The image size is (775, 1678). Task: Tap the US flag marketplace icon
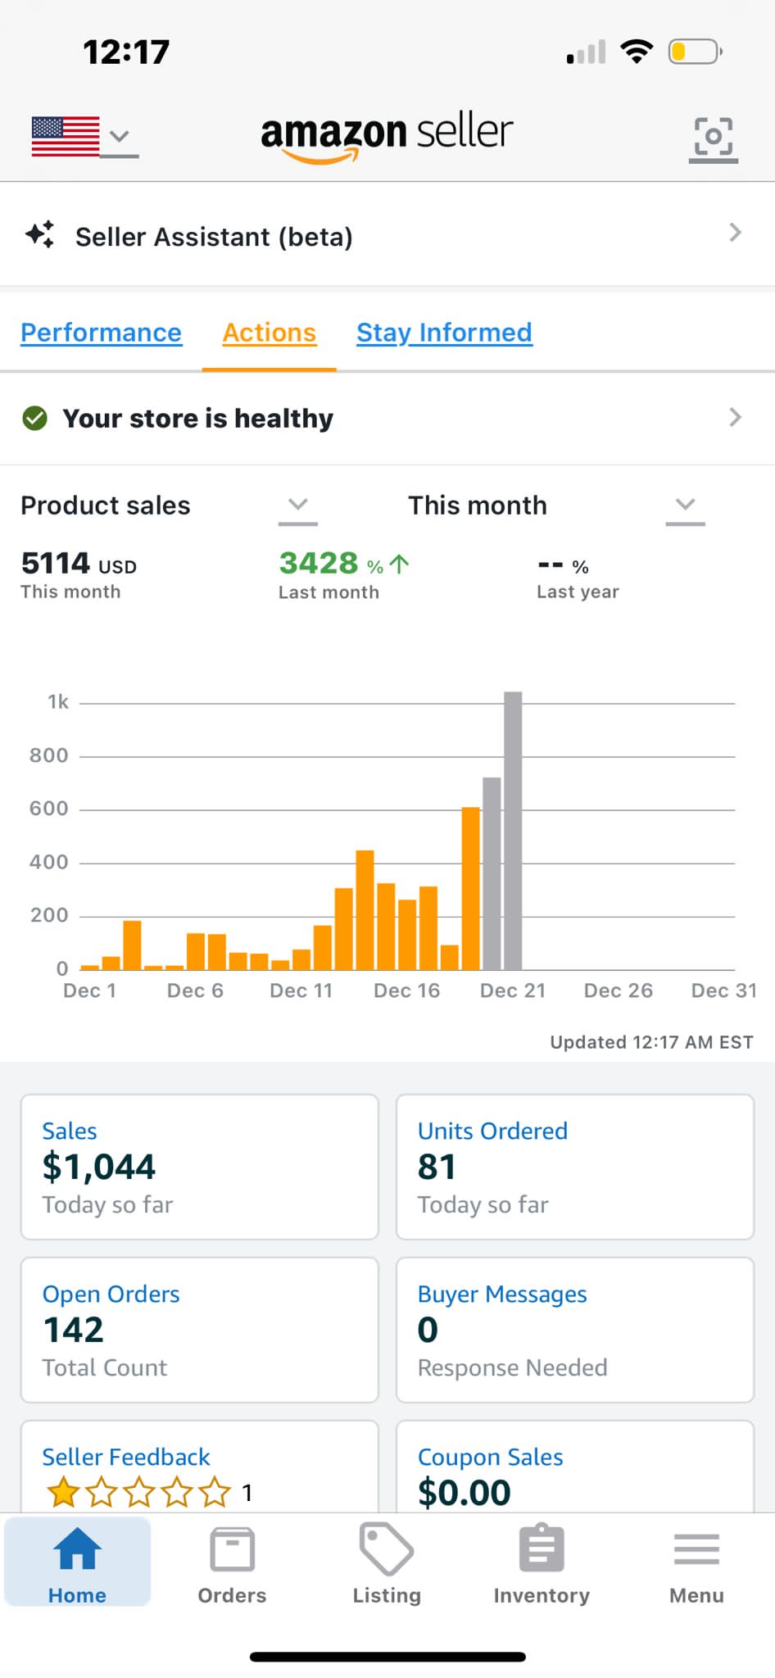click(66, 136)
